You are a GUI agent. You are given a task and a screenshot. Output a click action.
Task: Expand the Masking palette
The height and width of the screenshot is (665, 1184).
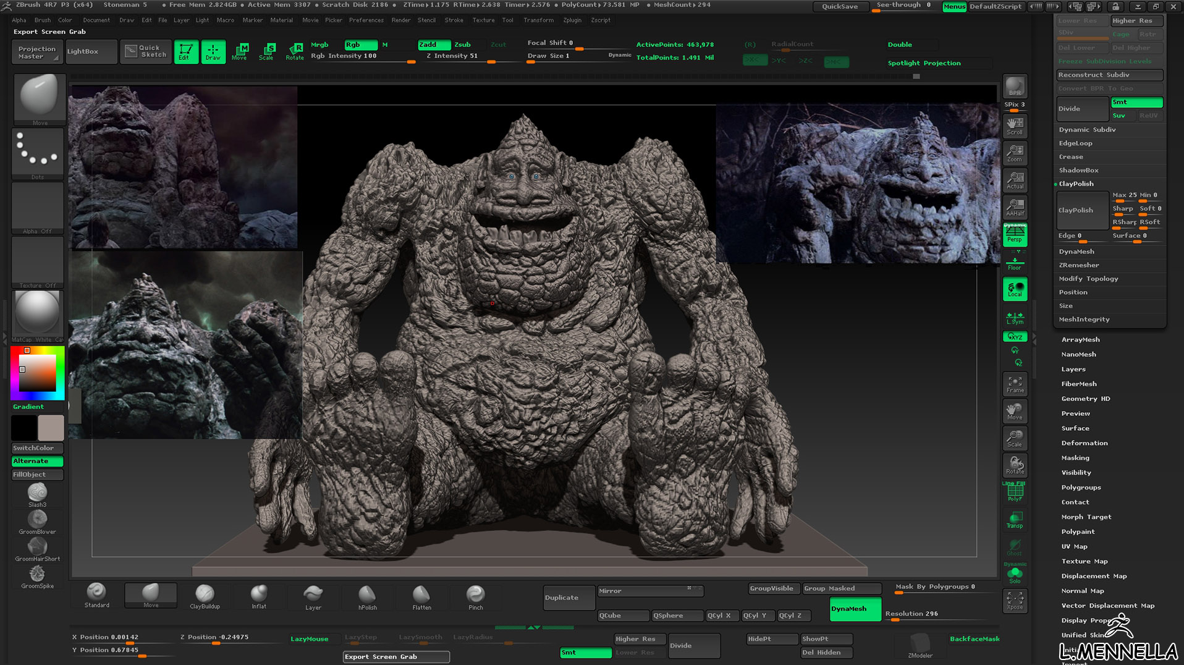[x=1075, y=458]
